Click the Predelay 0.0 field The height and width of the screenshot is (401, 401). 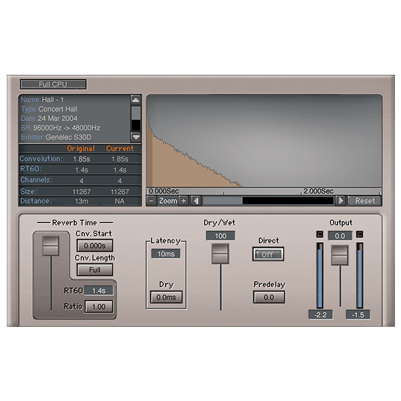pyautogui.click(x=269, y=297)
